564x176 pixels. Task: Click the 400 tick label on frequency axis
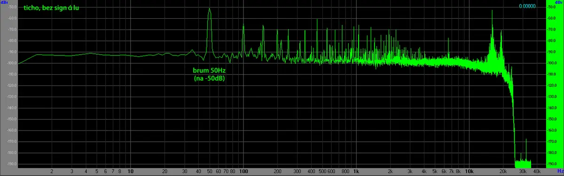[x=312, y=171]
